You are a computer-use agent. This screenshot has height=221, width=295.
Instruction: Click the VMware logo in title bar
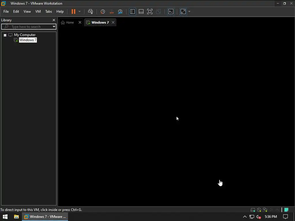(3, 3)
